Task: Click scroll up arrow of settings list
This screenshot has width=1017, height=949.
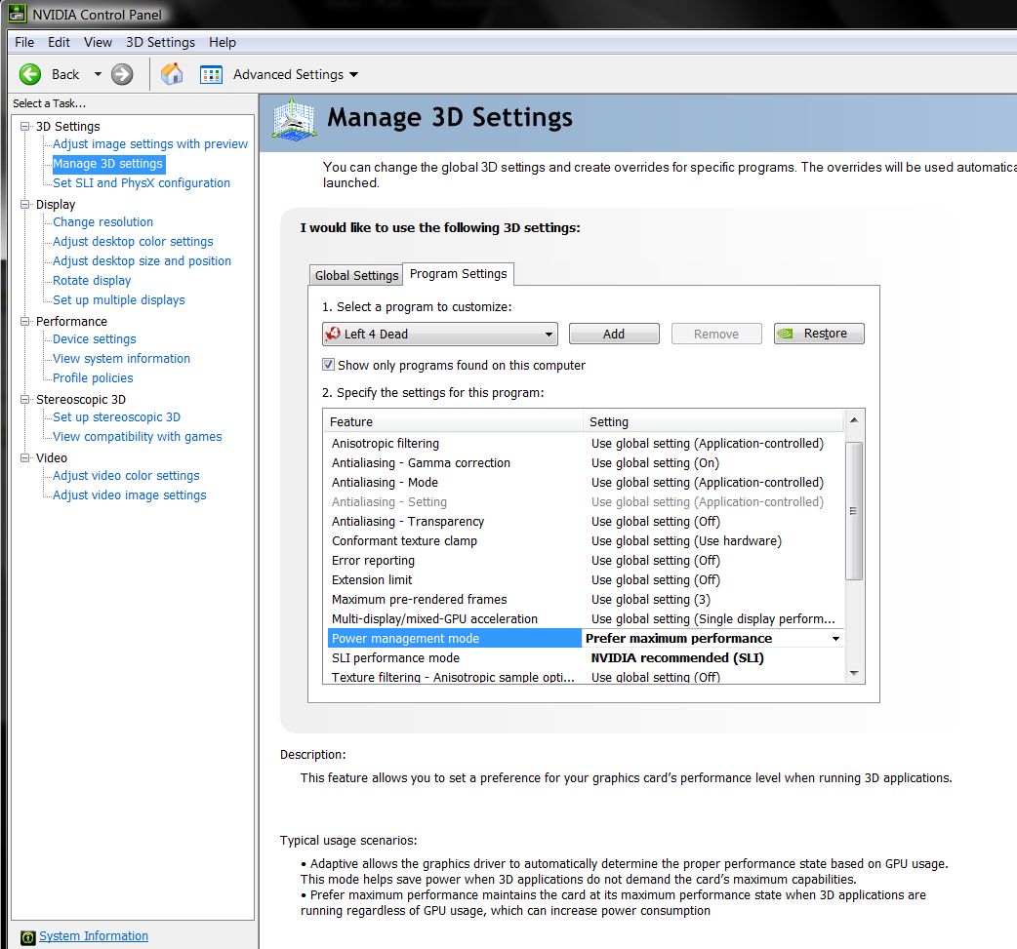Action: tap(854, 420)
